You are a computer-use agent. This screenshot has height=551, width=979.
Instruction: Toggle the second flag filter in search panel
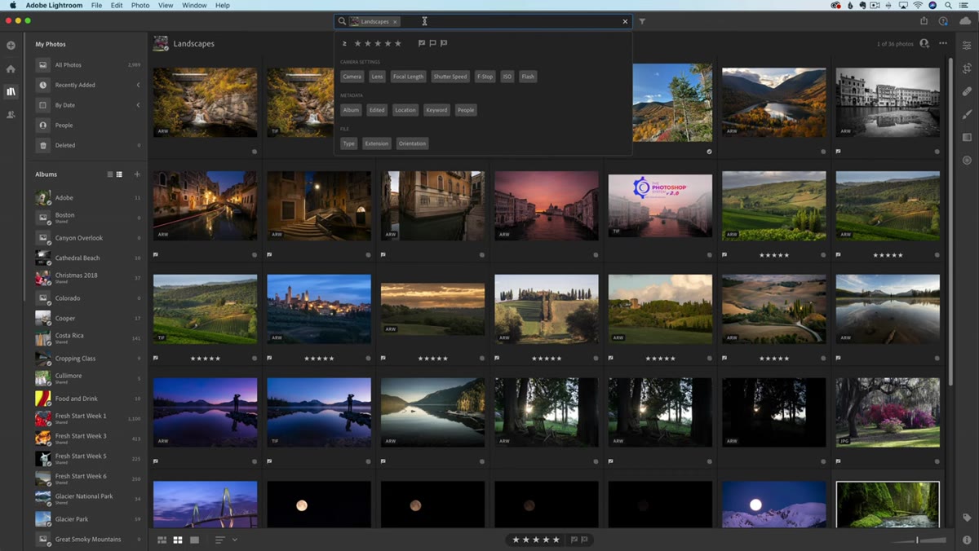click(432, 43)
